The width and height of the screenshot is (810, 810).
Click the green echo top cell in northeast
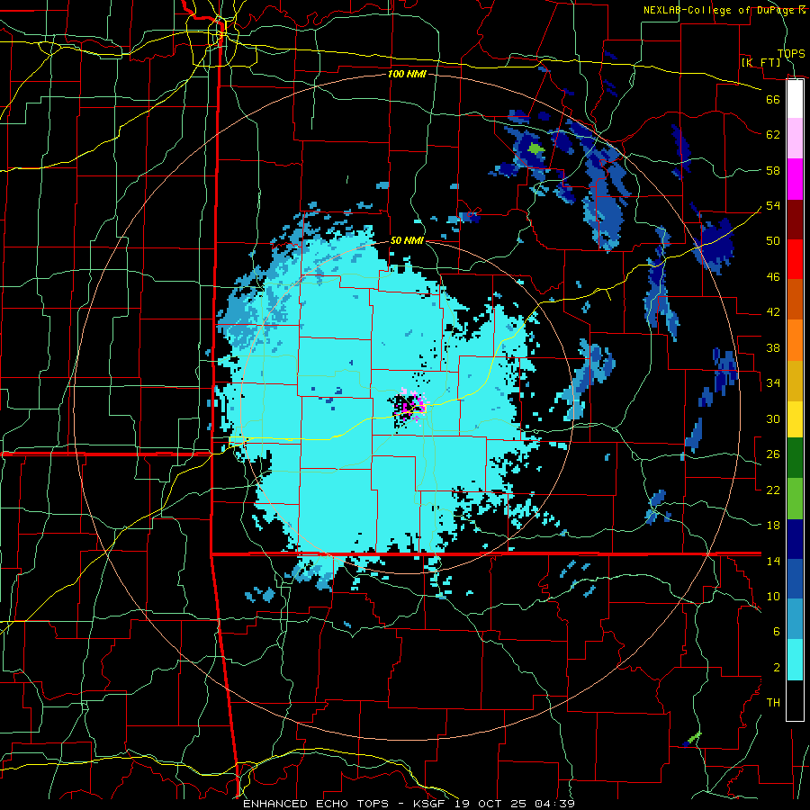pyautogui.click(x=536, y=149)
